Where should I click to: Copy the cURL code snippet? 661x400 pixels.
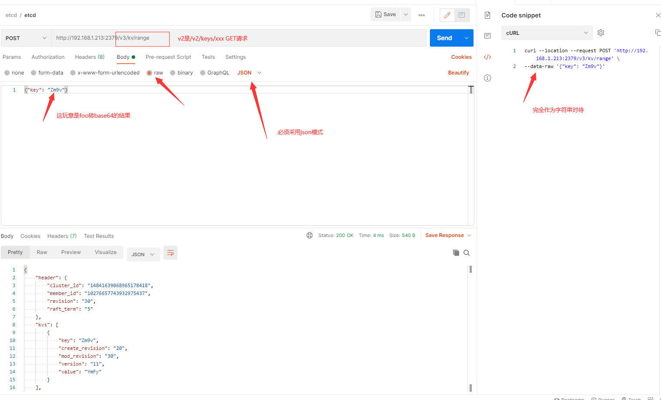coord(658,32)
